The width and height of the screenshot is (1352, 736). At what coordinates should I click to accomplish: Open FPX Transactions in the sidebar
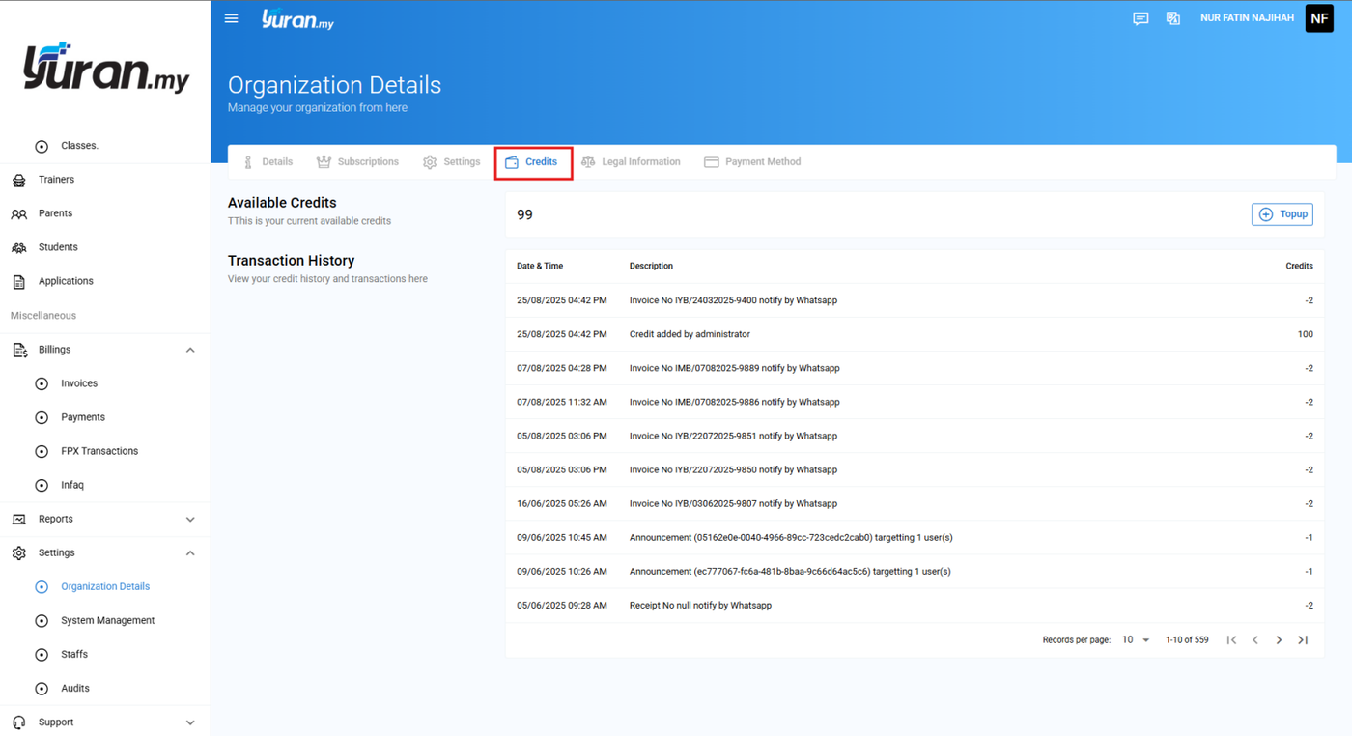pos(99,451)
